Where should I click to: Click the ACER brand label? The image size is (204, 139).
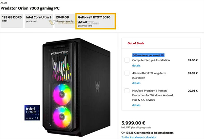click(x=4, y=2)
